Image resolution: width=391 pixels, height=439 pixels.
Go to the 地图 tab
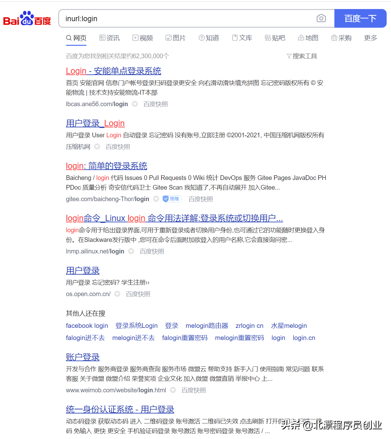(x=308, y=38)
